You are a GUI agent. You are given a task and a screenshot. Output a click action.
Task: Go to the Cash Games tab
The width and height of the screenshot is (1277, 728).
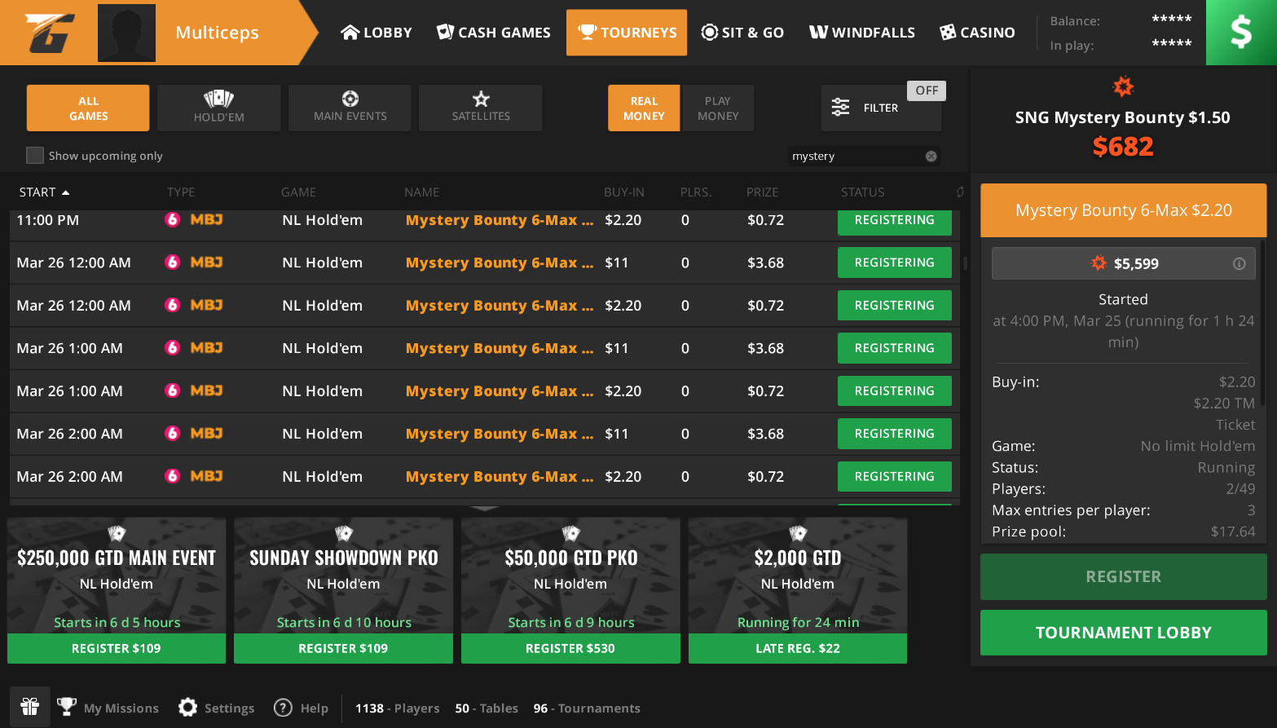pyautogui.click(x=494, y=33)
